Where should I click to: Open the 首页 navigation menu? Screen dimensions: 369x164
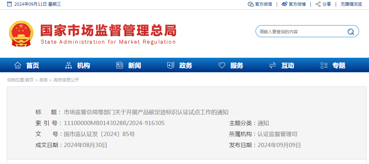pos(33,66)
